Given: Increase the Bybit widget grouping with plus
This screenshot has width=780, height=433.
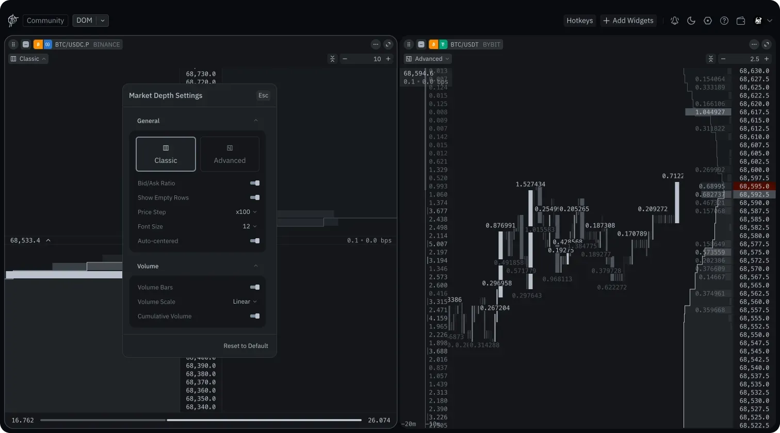Looking at the screenshot, I should coord(767,59).
